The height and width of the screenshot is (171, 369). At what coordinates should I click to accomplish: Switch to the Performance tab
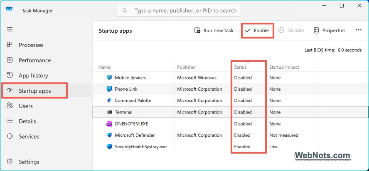click(46, 60)
